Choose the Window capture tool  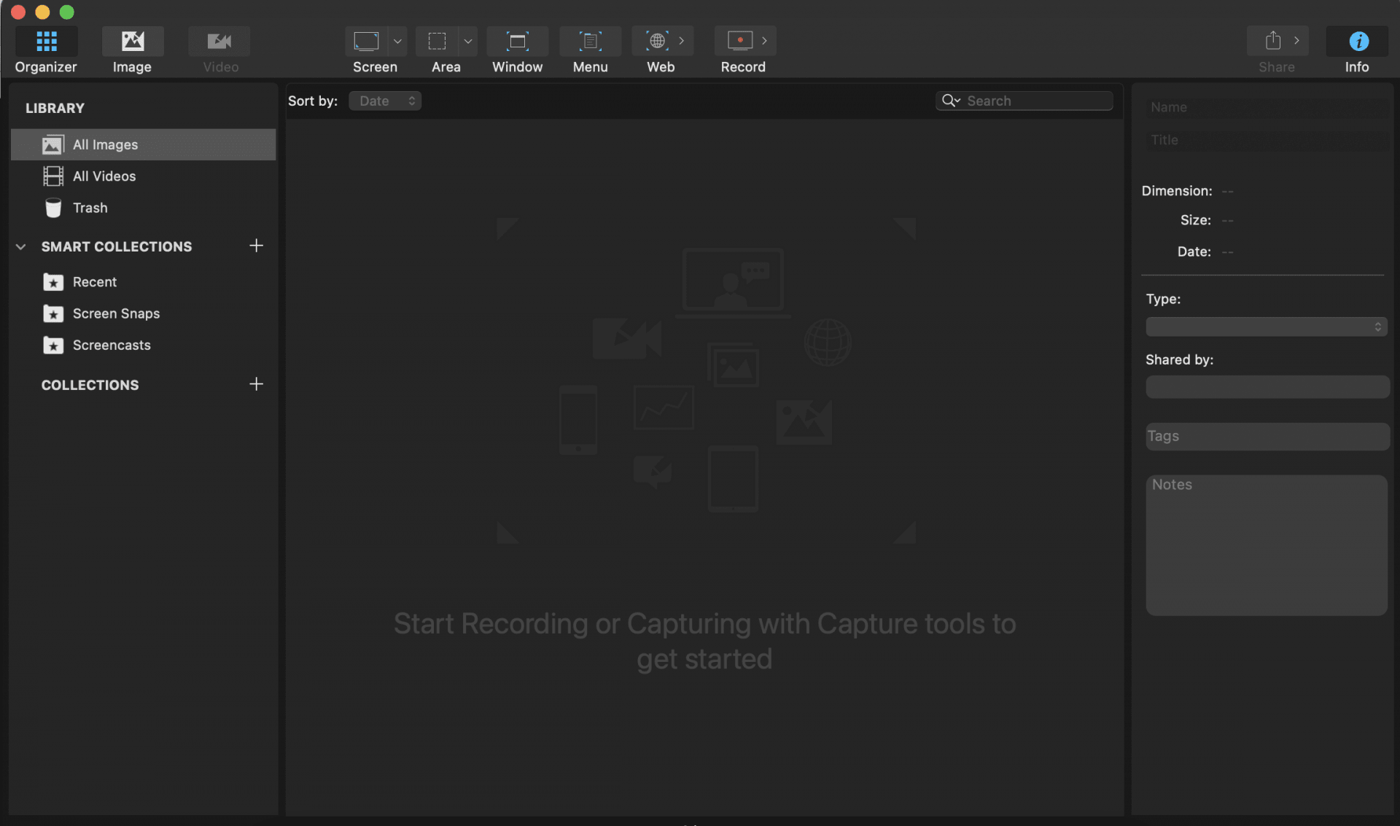point(517,42)
